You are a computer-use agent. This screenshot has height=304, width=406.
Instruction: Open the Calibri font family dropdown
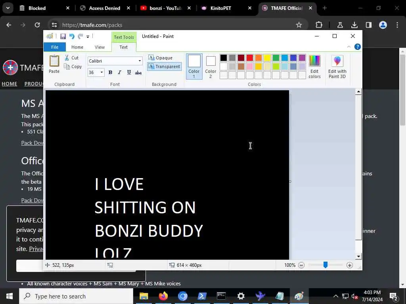click(x=140, y=61)
